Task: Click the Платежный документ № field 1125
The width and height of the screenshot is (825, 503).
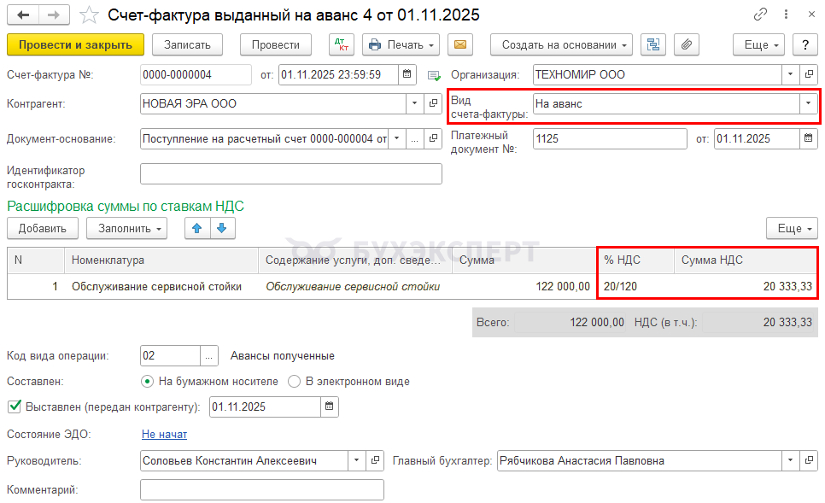Action: tap(610, 139)
